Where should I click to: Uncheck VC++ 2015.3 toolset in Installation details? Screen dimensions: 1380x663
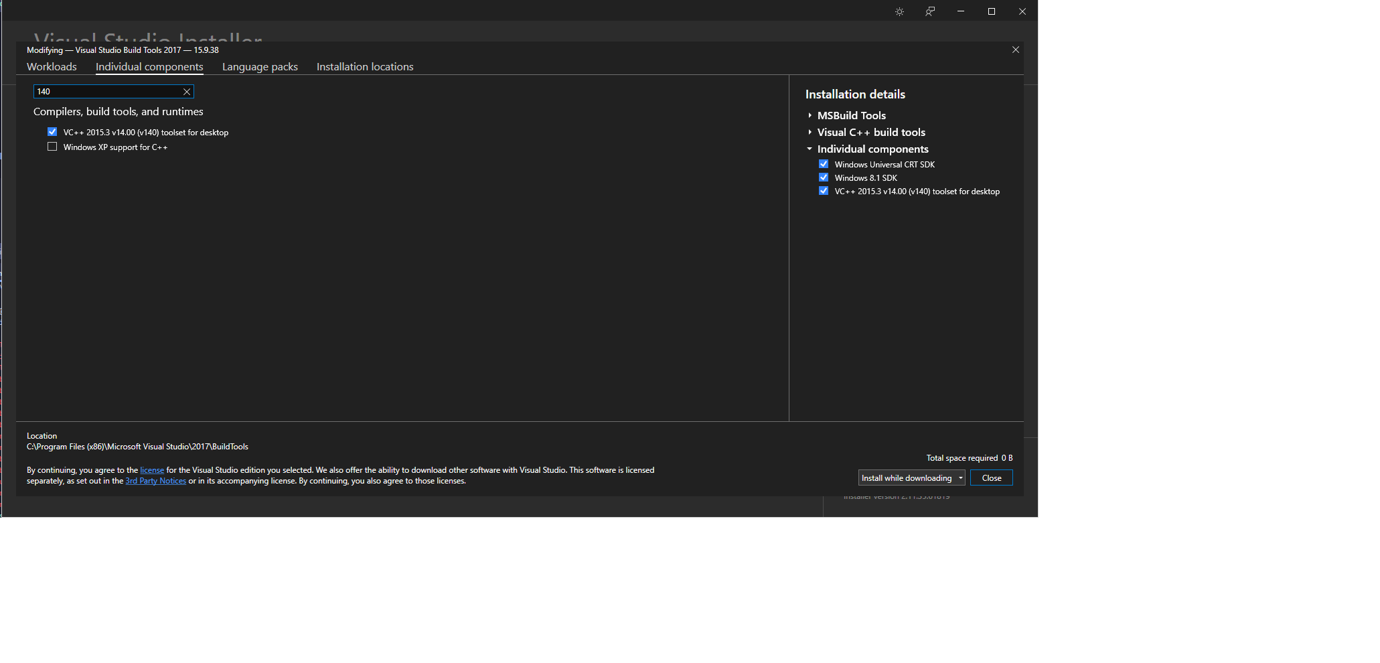[x=824, y=191]
